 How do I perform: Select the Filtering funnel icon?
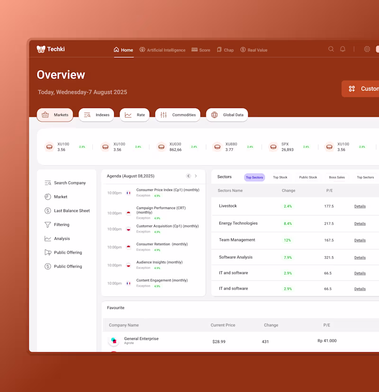pos(47,224)
